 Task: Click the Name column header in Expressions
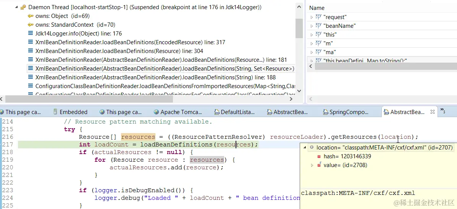317,8
